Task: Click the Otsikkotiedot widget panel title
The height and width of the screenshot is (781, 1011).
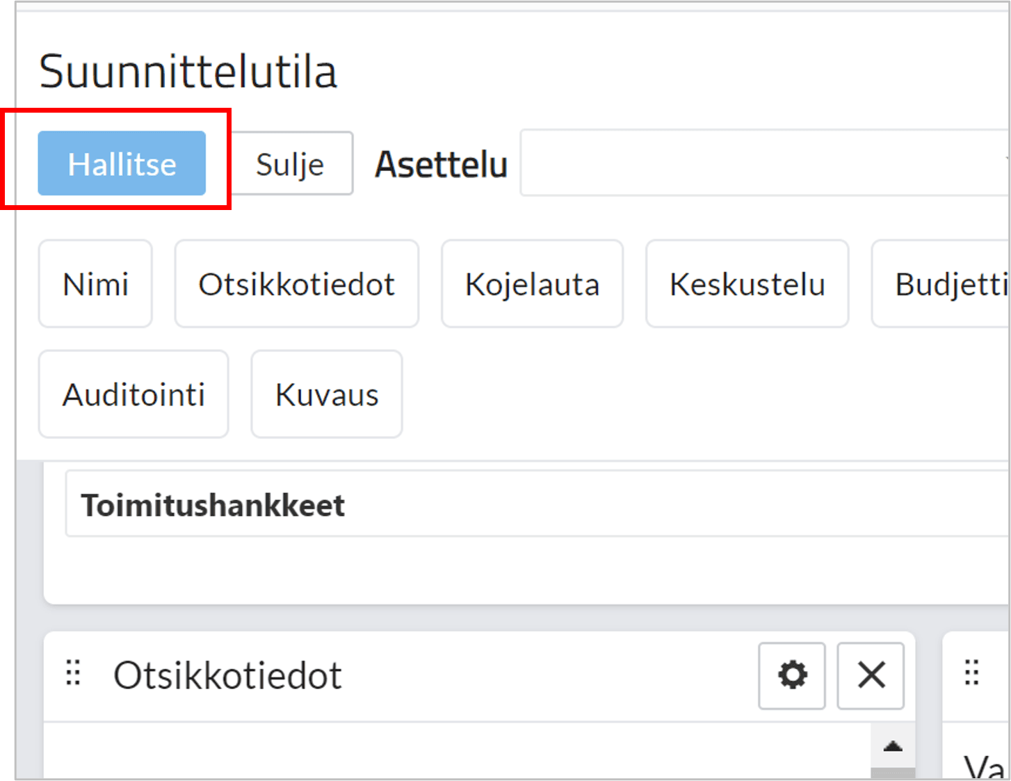Action: pyautogui.click(x=227, y=675)
